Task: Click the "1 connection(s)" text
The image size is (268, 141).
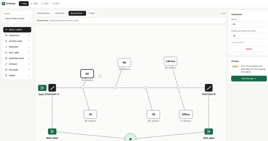Action: 238,42
